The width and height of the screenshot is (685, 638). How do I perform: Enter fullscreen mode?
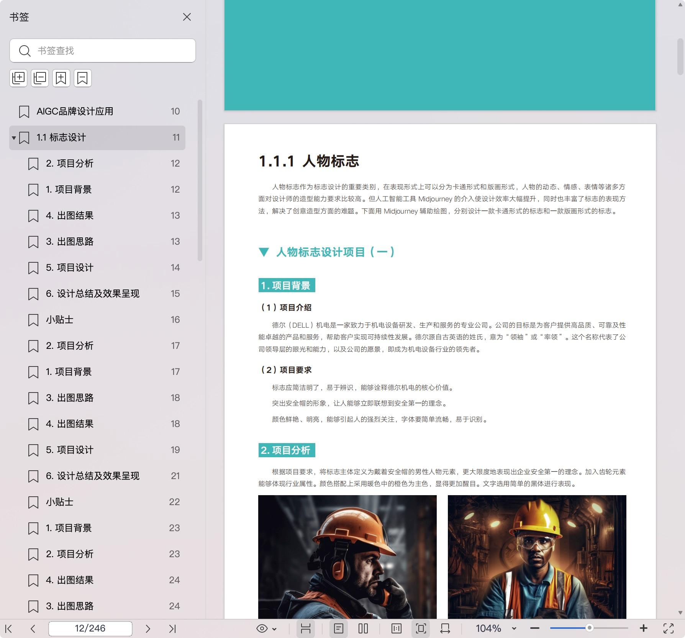point(669,628)
